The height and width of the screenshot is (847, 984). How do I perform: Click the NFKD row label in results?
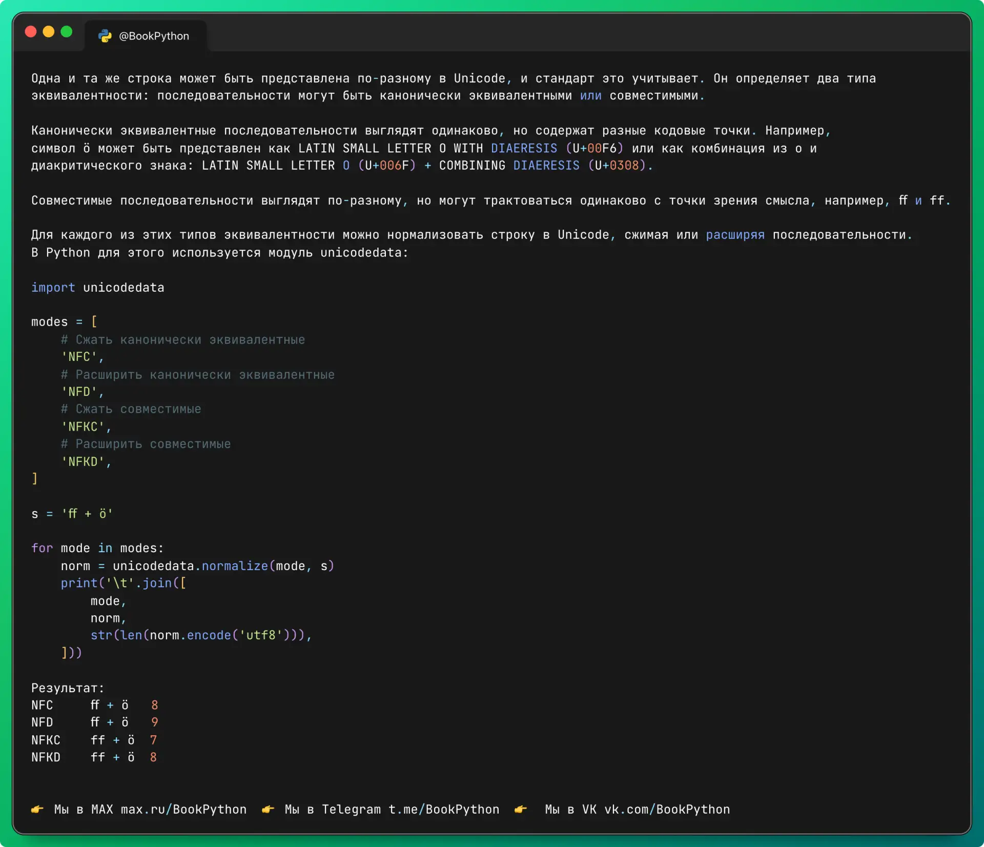tap(46, 757)
